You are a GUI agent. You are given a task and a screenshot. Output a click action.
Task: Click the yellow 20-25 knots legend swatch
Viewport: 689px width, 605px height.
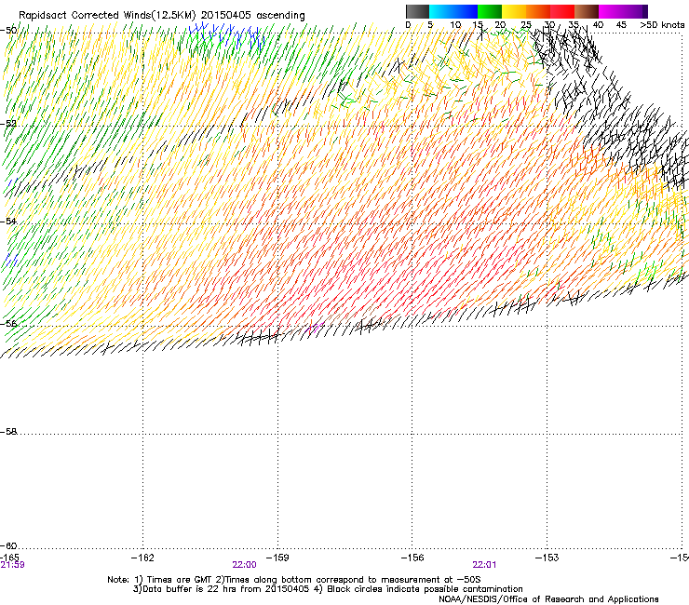[x=514, y=11]
